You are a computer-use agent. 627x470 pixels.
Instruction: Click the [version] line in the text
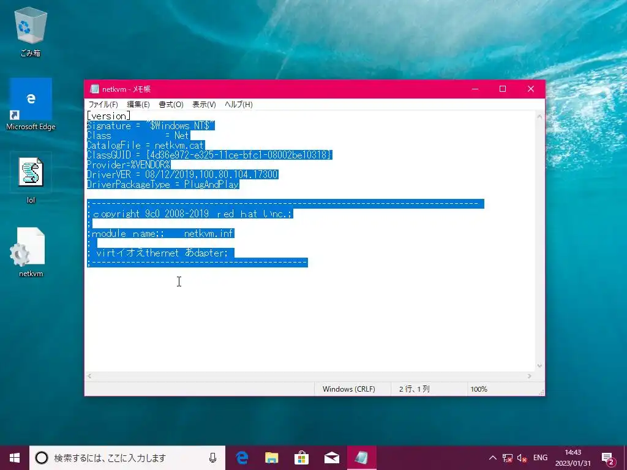tap(108, 116)
